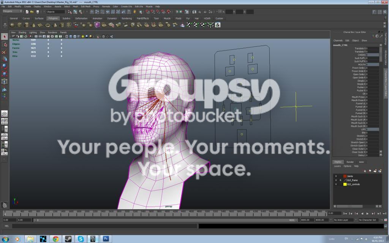Viewport: 389px width, 243px height.
Task: Click the Paint selection tool
Action: 5,52
